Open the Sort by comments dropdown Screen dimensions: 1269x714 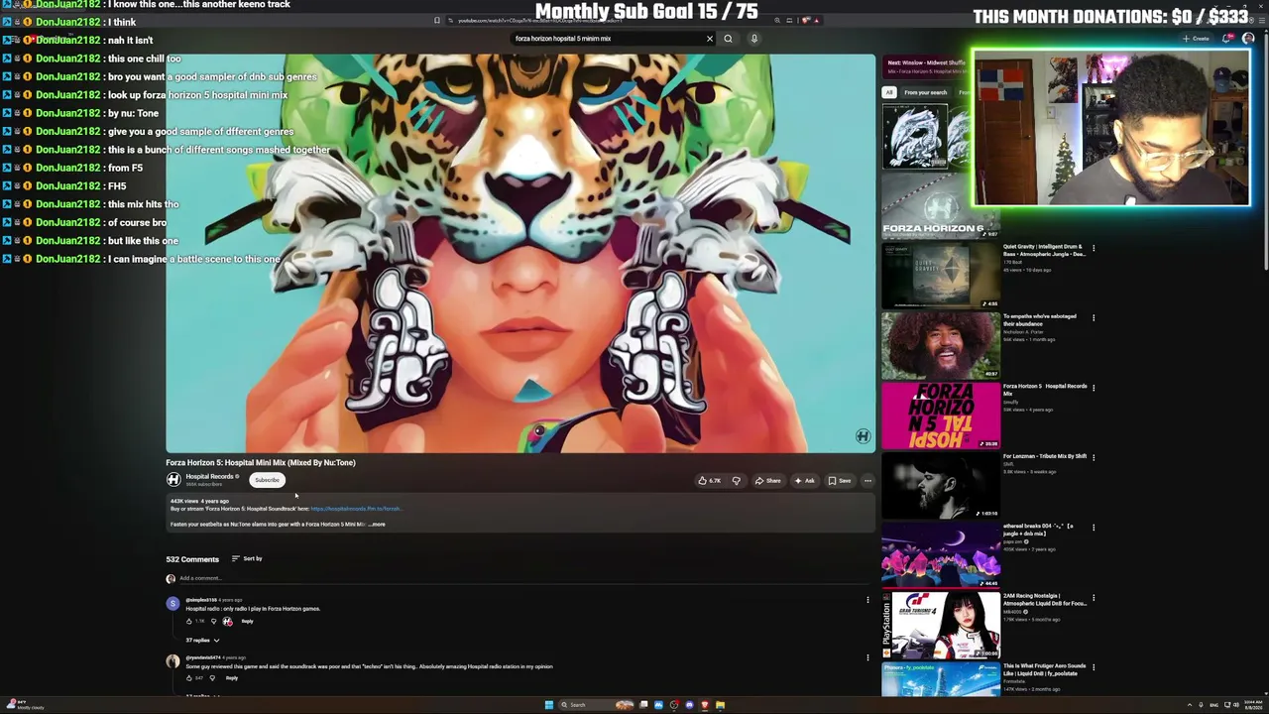247,558
